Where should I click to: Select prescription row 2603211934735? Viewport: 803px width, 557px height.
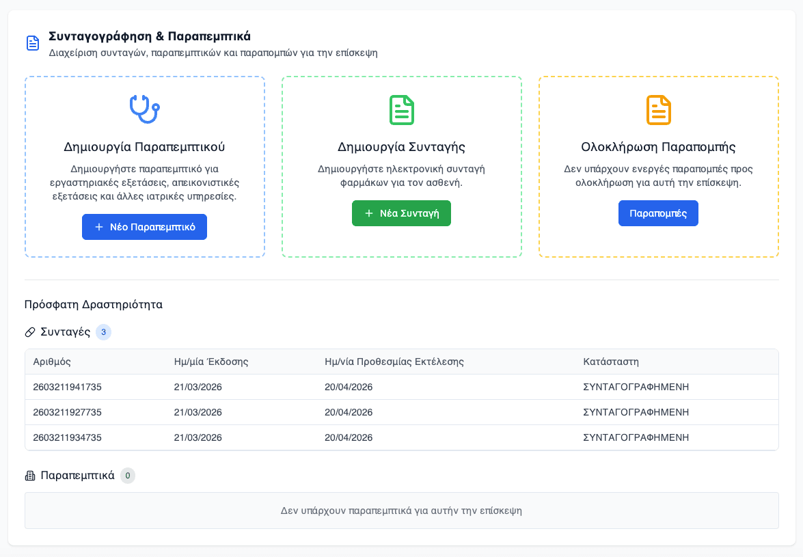tap(67, 437)
